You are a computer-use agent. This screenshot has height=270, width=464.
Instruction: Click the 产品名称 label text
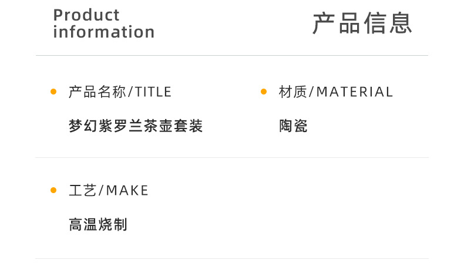97,92
